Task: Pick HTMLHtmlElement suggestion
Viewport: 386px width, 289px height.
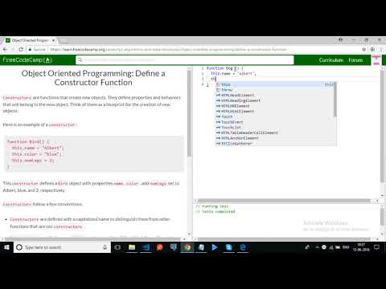Action: [x=276, y=112]
